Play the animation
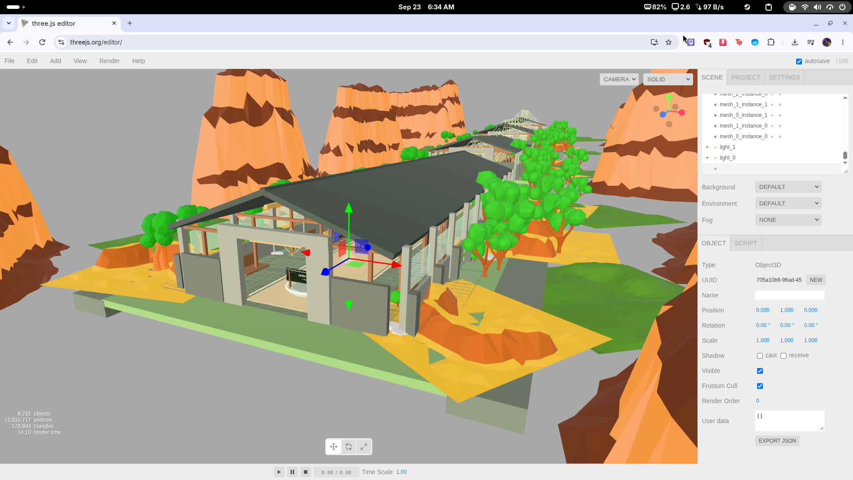This screenshot has width=853, height=480. point(279,472)
